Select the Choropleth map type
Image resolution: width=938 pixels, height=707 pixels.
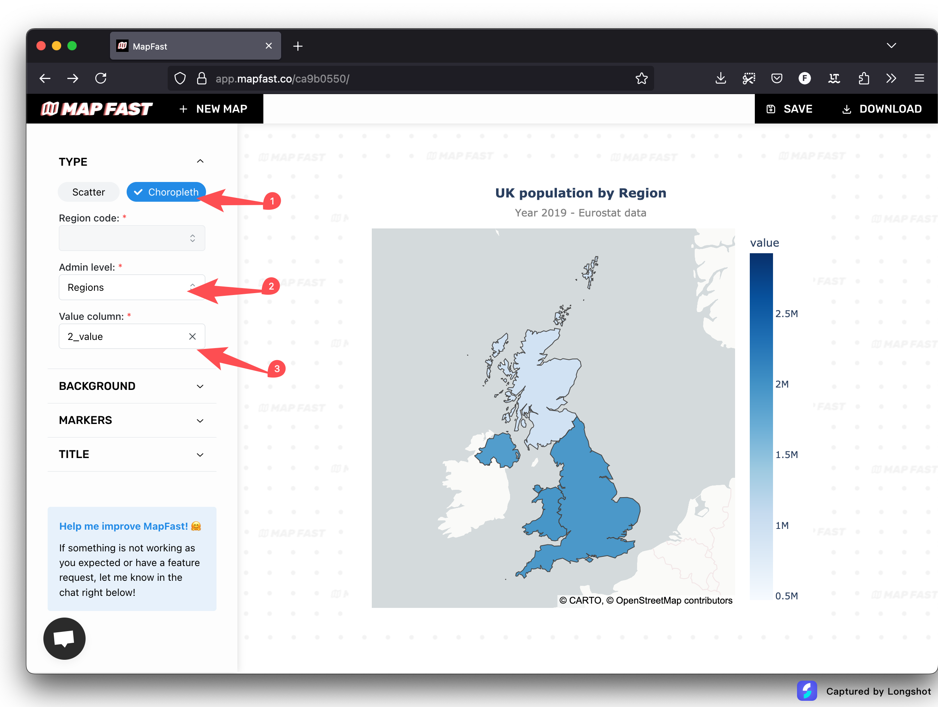pyautogui.click(x=166, y=192)
